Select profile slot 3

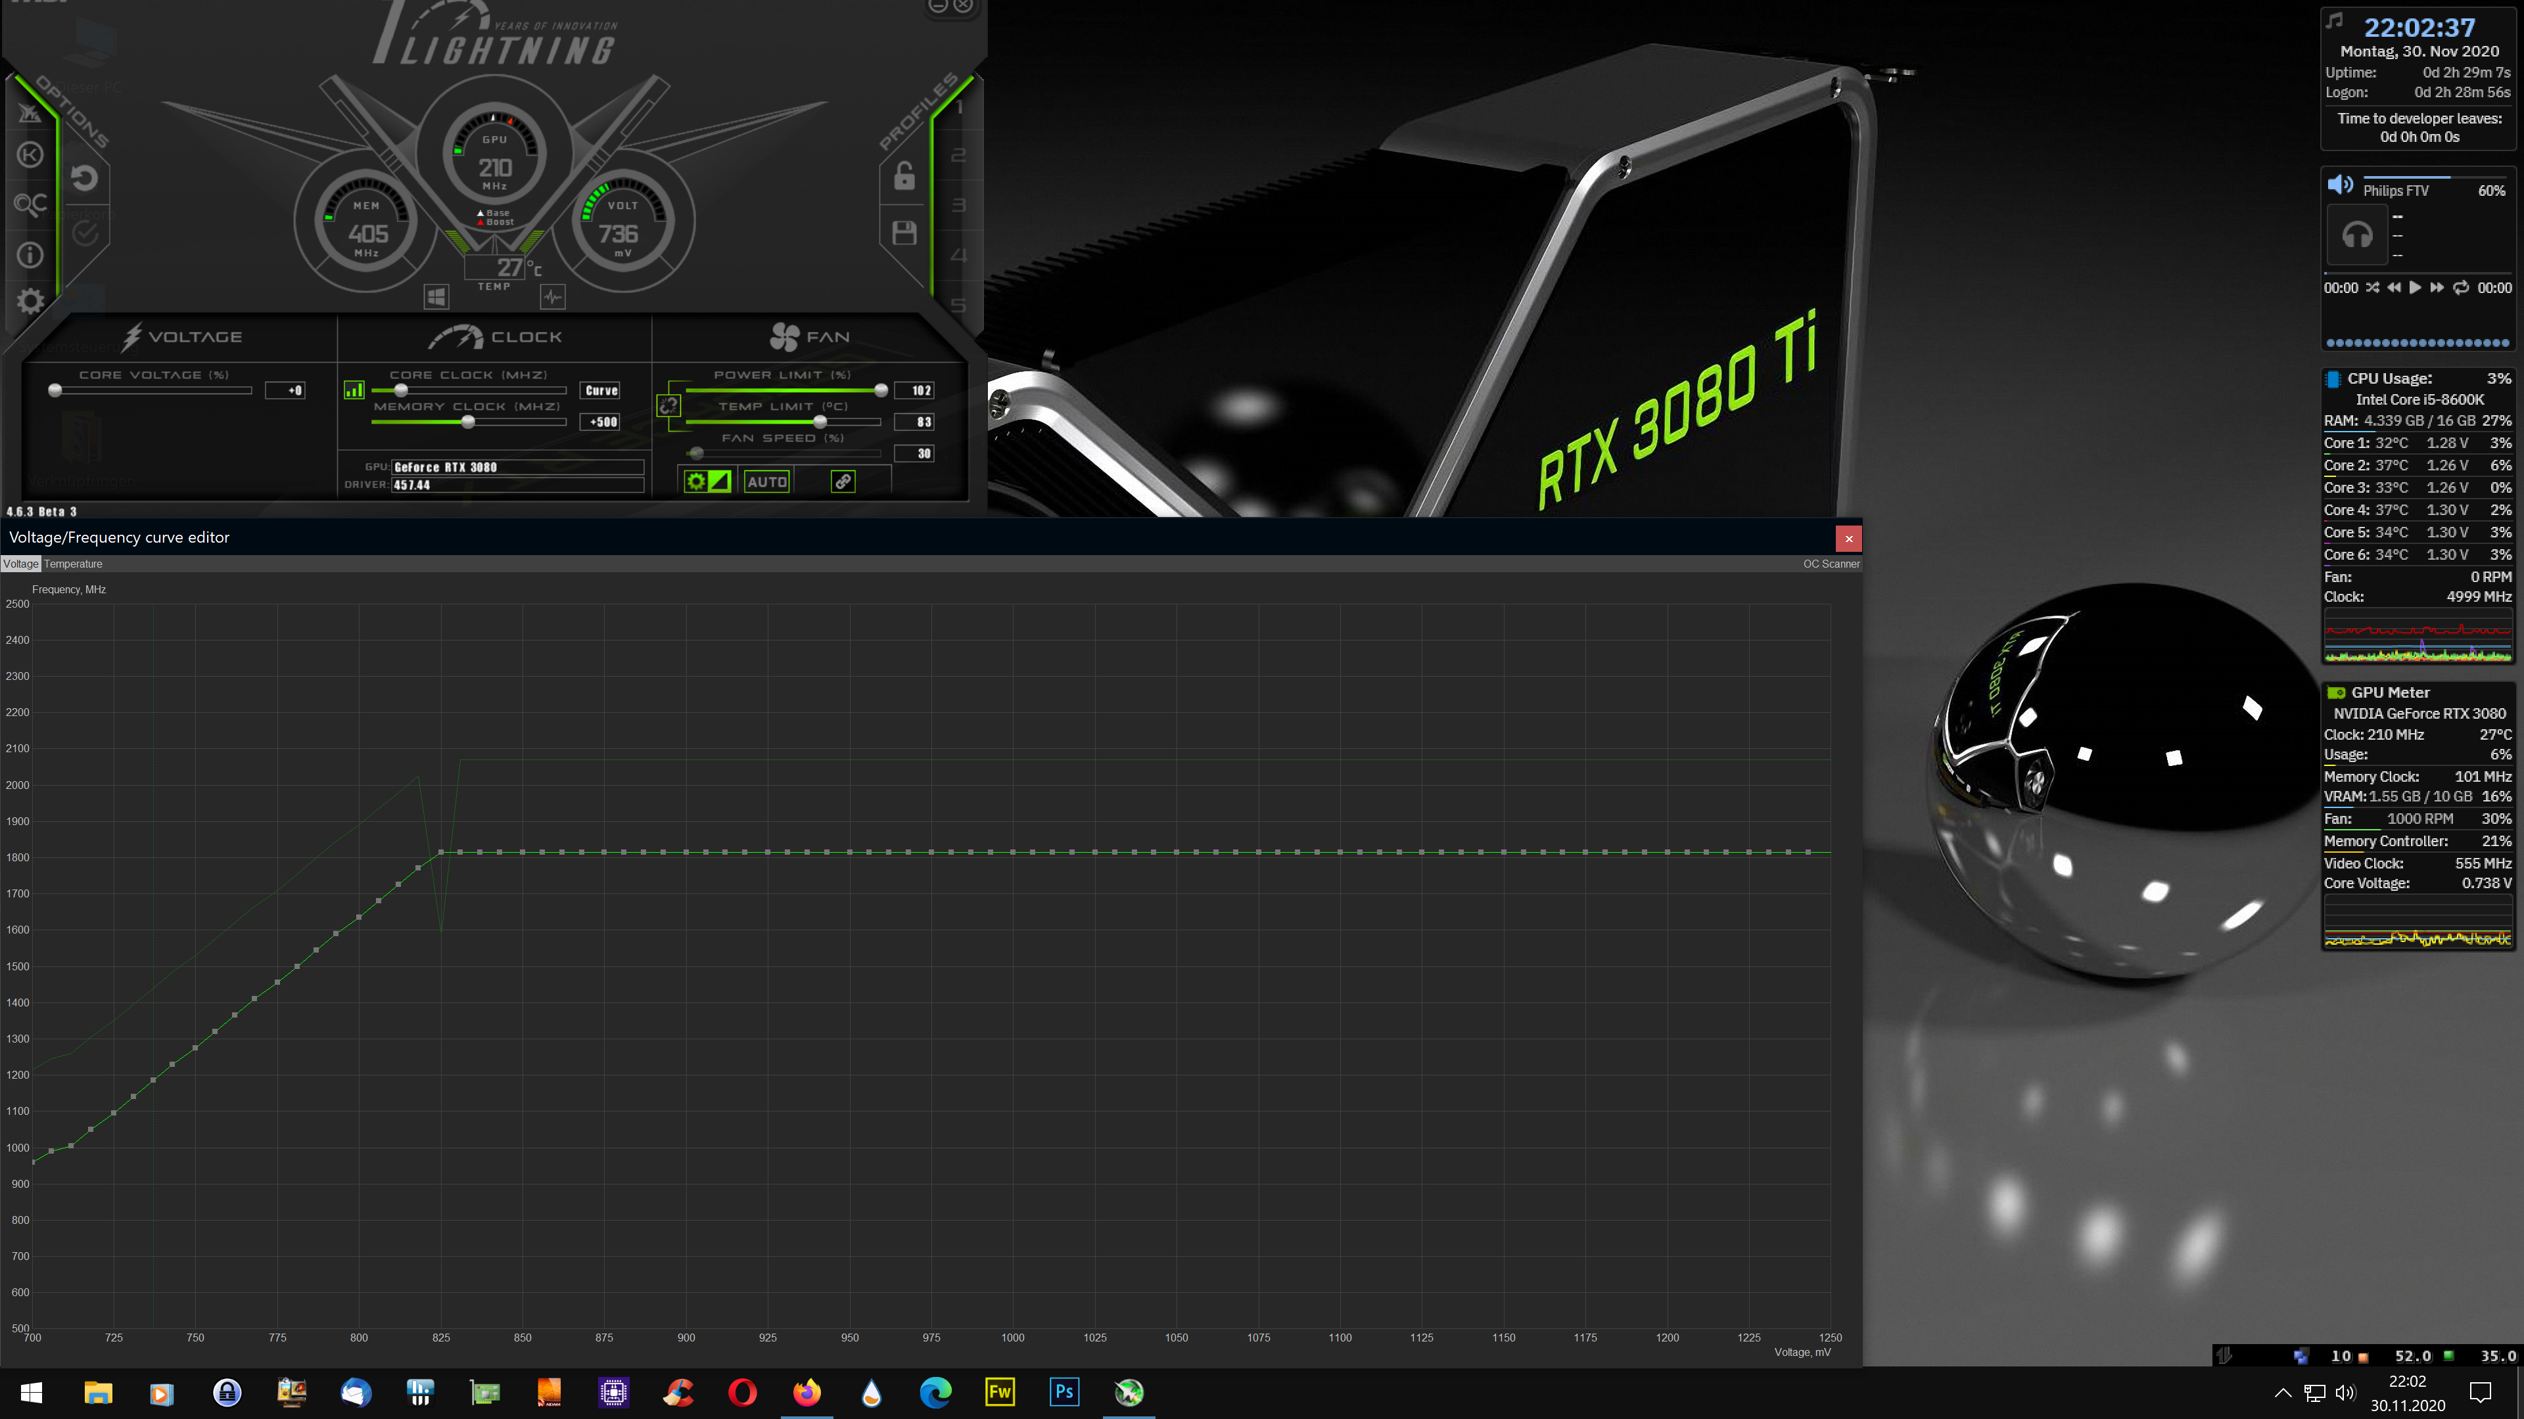coord(959,205)
